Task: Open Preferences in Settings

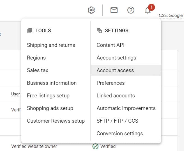Action: (x=111, y=83)
